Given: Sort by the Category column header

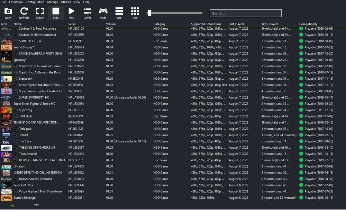Looking at the screenshot, I should coord(159,24).
